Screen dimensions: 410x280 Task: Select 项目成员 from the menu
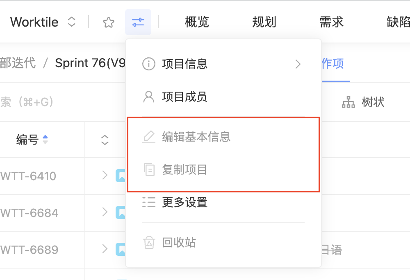click(184, 97)
